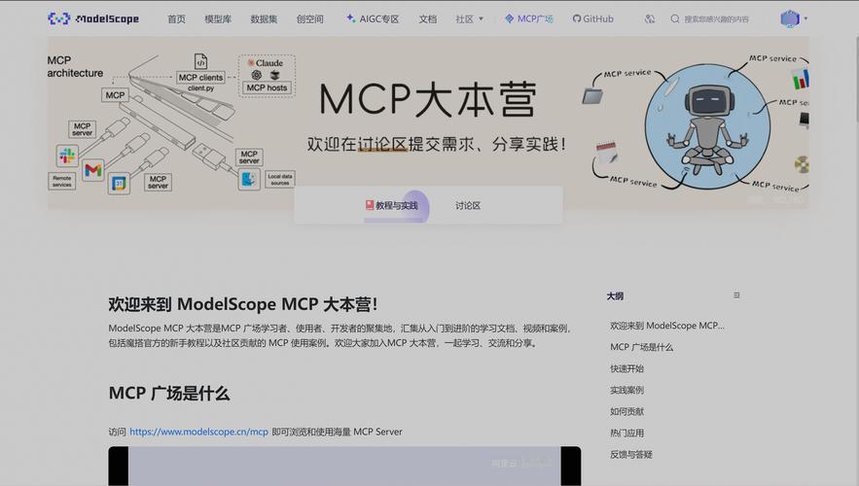Screen dimensions: 859x486
Task: Open the 首页 nav item
Action: (176, 19)
